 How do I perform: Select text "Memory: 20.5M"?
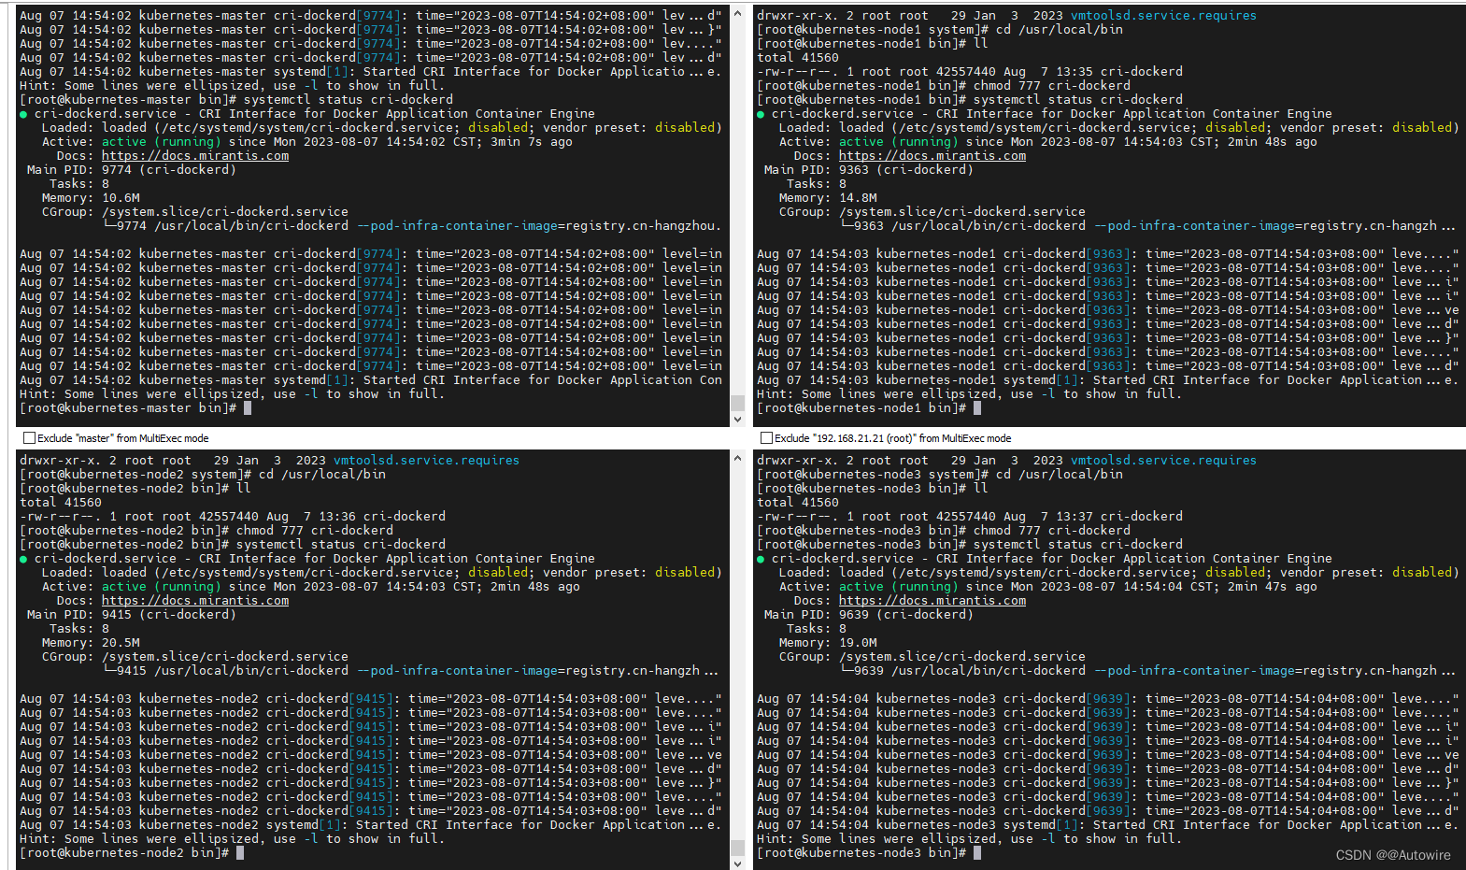click(x=91, y=643)
